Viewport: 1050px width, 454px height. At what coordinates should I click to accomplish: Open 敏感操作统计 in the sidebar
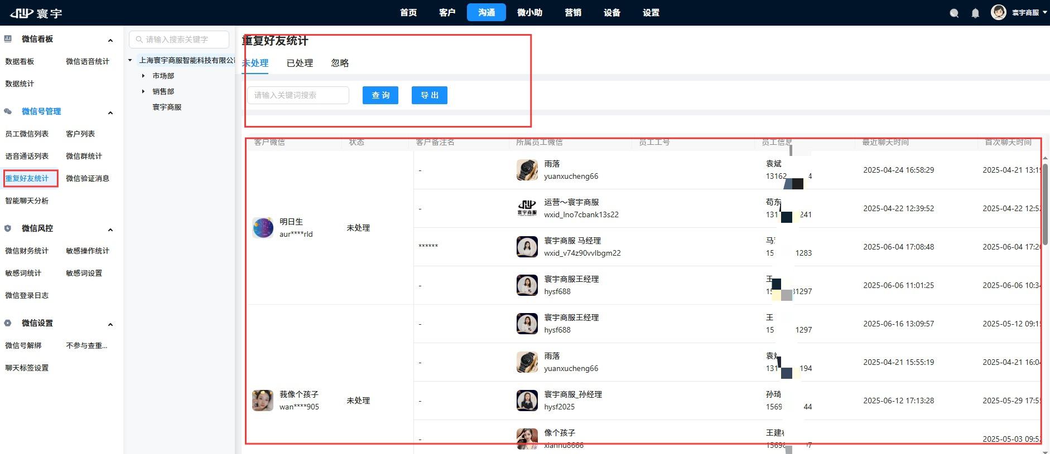click(88, 251)
